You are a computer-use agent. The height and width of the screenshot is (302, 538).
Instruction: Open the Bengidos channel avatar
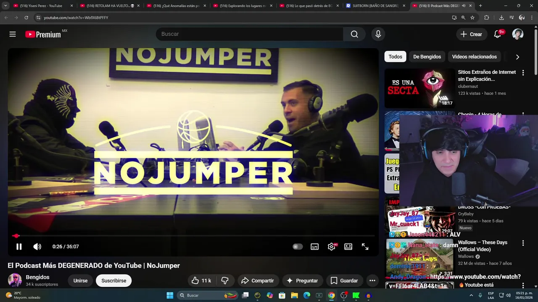pos(15,280)
